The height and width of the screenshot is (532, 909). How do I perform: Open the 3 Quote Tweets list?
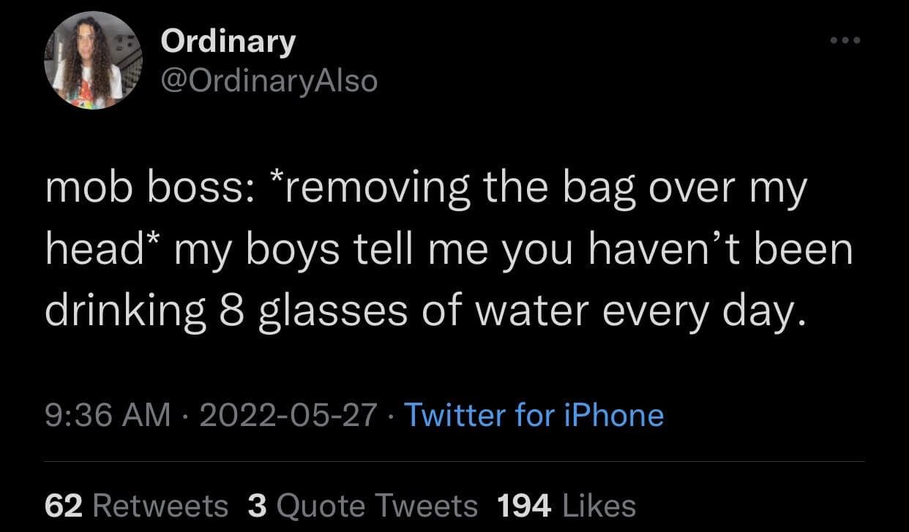[x=362, y=505]
